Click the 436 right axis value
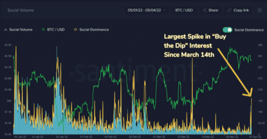The width and height of the screenshot is (267, 139). tap(260, 45)
